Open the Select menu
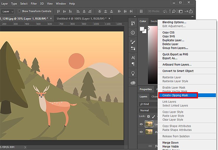The image size is (218, 150). tap(24, 4)
